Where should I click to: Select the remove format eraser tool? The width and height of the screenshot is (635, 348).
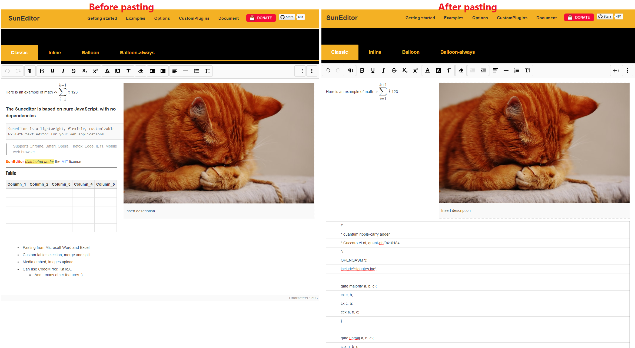coord(141,71)
